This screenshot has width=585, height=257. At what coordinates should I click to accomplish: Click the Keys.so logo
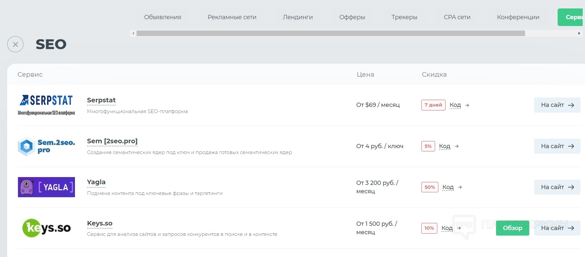coord(46,228)
